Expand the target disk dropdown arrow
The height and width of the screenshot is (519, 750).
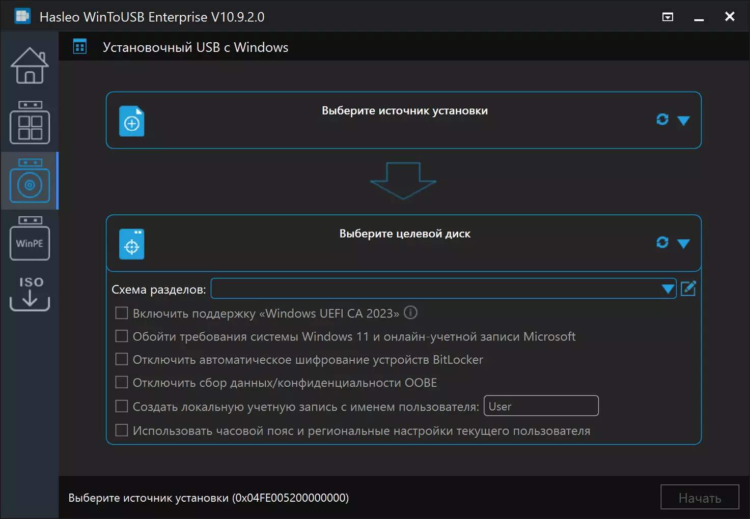tap(683, 244)
